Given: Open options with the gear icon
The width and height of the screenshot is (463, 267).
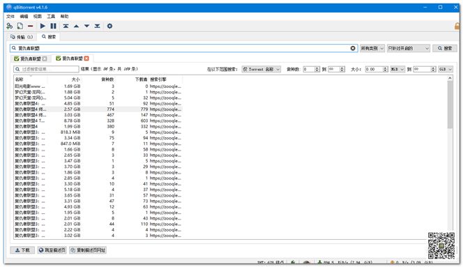Looking at the screenshot, I should coord(109,26).
